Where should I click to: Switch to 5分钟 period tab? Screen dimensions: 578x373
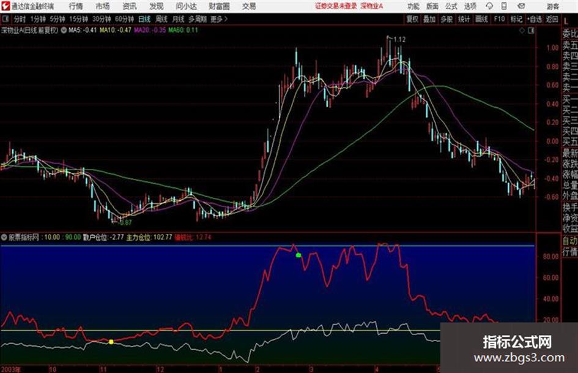point(57,19)
